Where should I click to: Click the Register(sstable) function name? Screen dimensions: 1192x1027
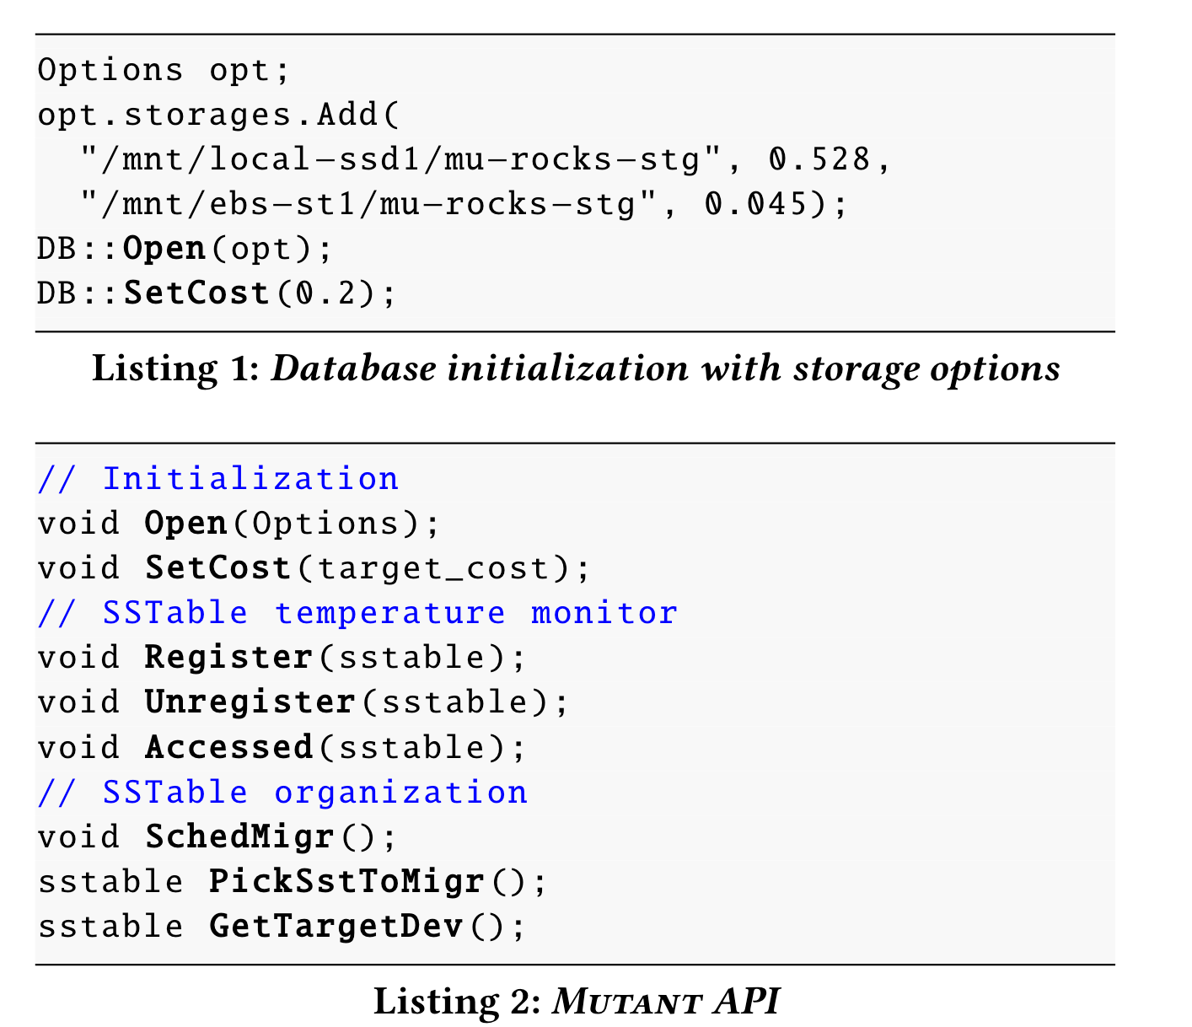coord(228,658)
